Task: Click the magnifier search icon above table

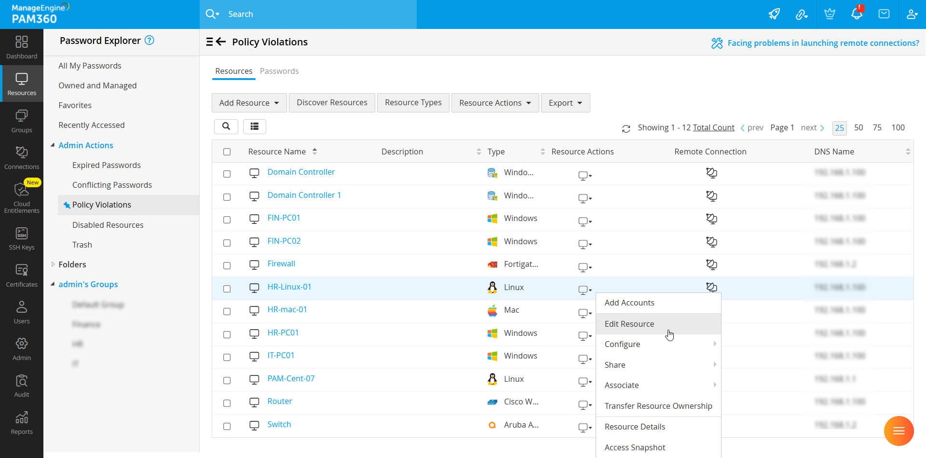Action: pos(226,126)
